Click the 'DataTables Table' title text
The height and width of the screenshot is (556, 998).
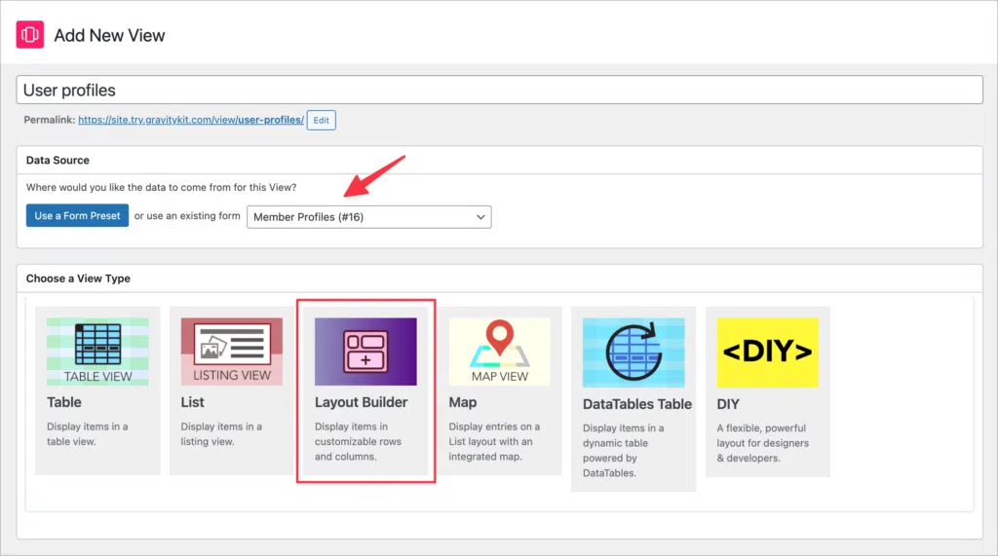[637, 404]
